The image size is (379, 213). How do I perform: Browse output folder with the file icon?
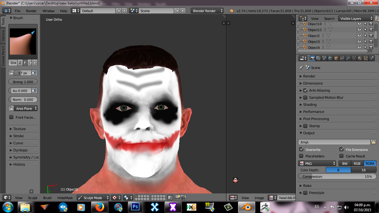pos(373,142)
